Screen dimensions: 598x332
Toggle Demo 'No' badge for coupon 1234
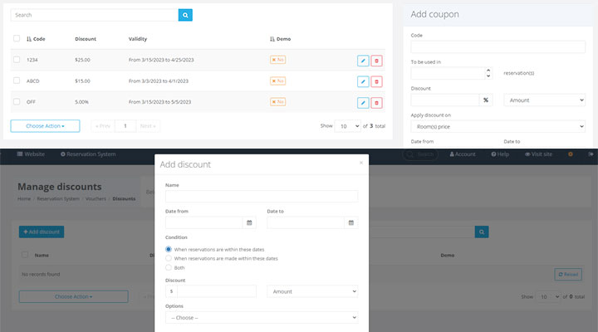pos(277,60)
